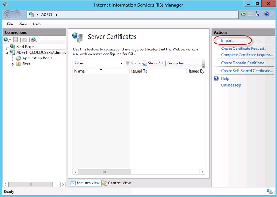Open Help in the Actions pane
The image size is (277, 197).
225,79
